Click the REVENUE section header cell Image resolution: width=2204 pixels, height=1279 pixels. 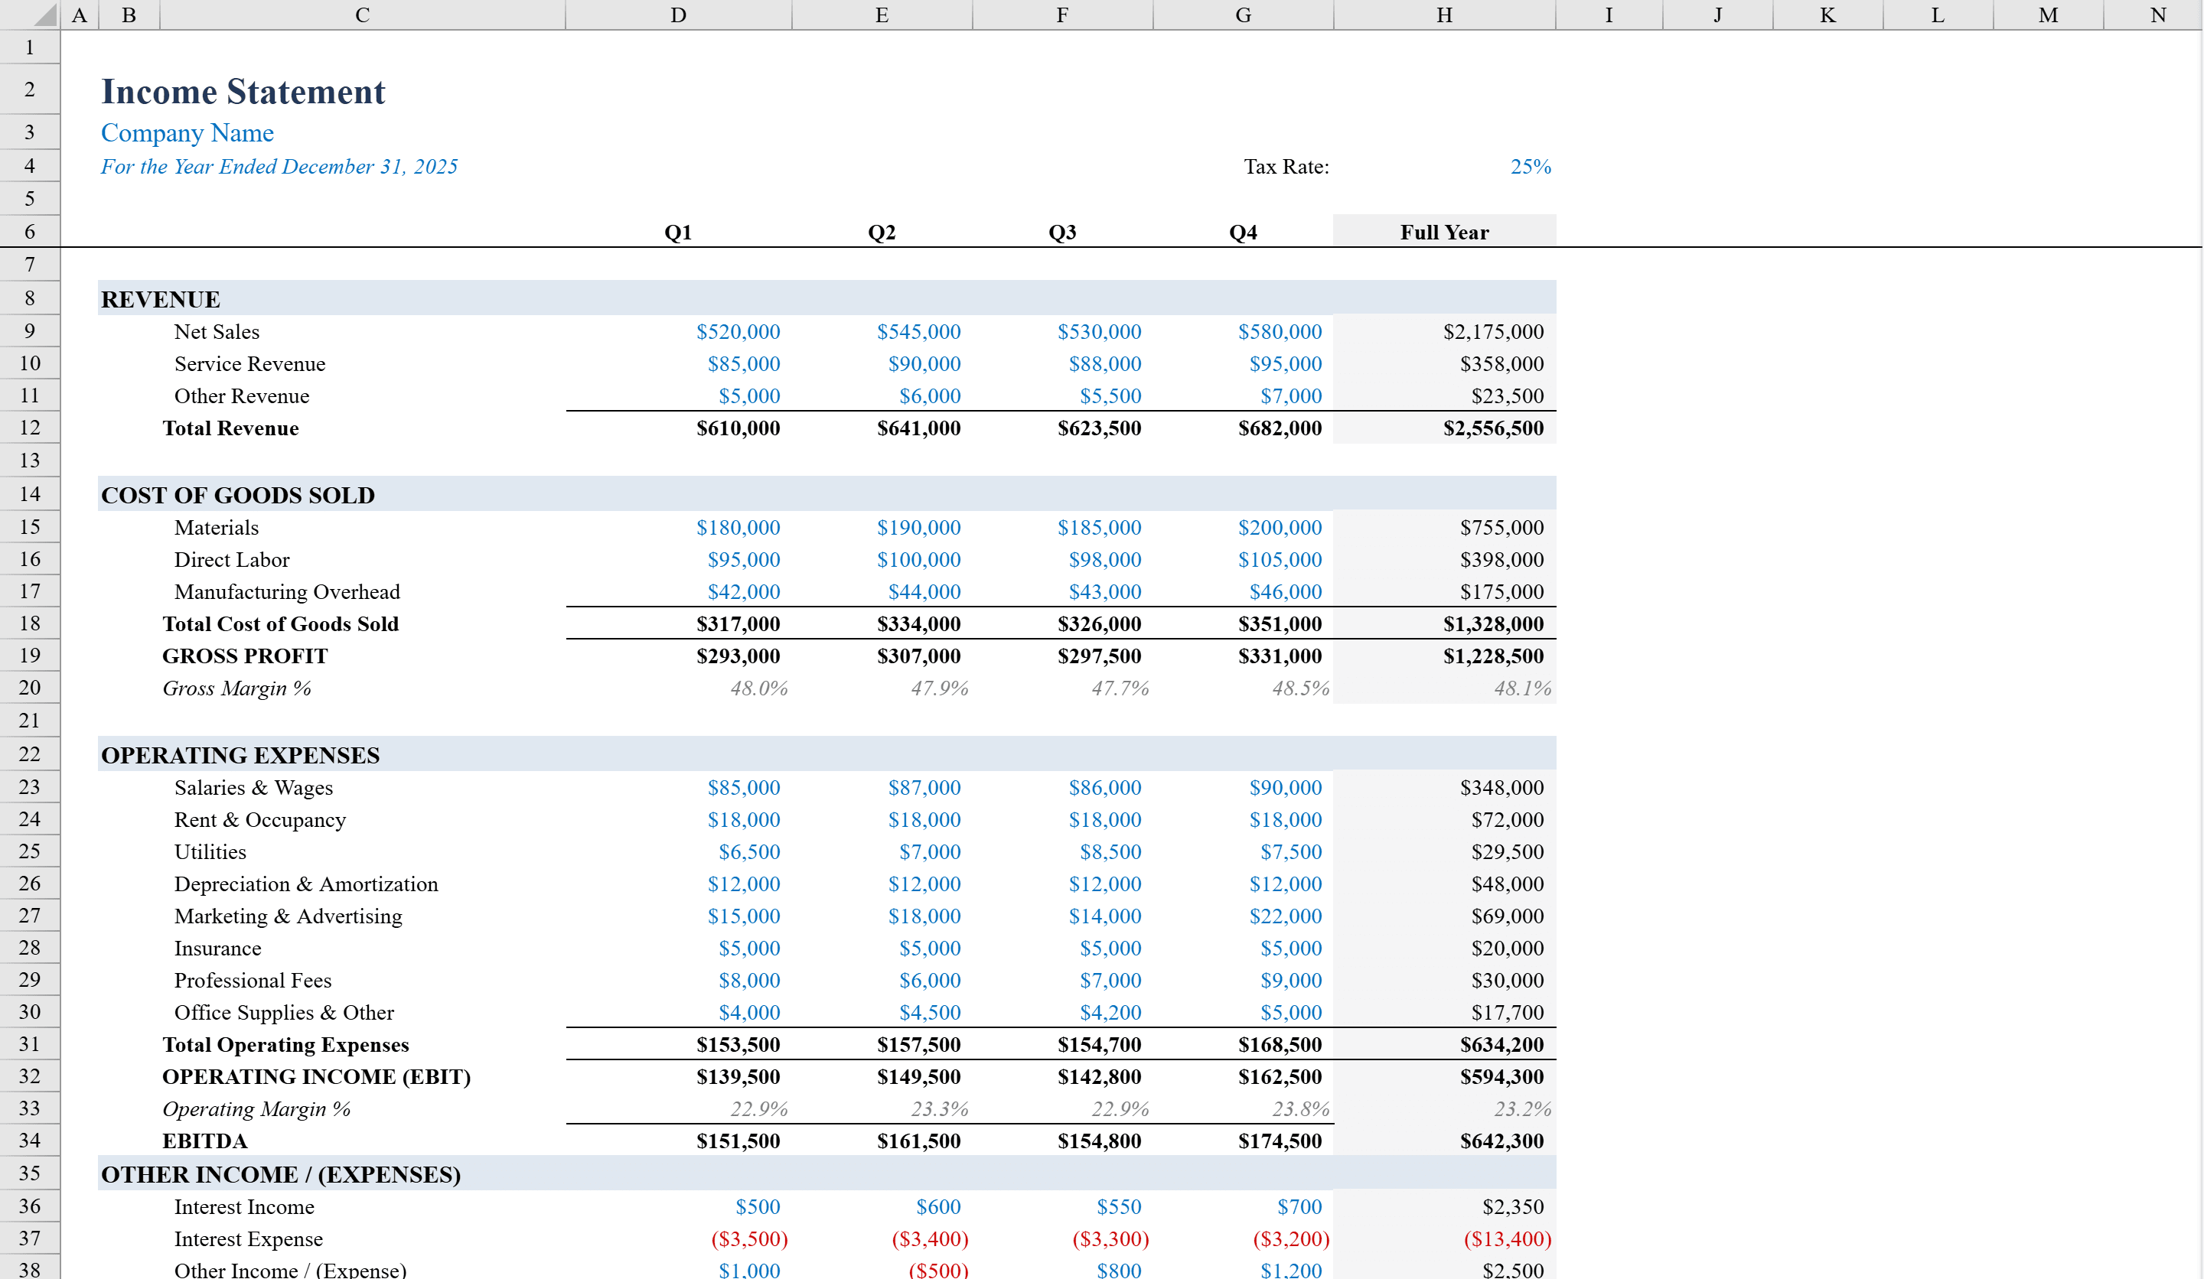pos(161,299)
